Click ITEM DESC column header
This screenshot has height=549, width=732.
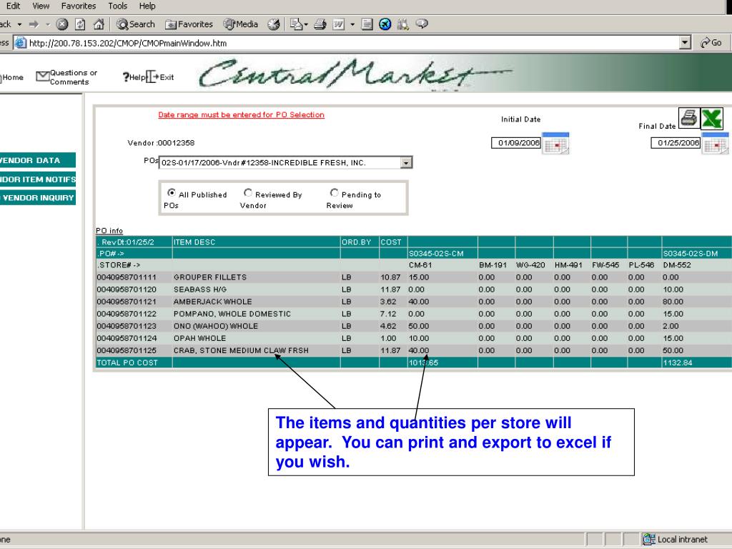(x=194, y=242)
